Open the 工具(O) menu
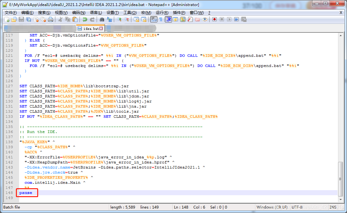 (130, 13)
